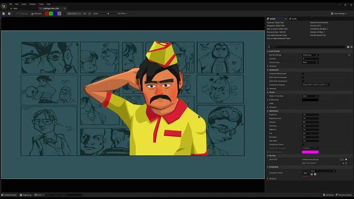The height and width of the screenshot is (199, 354).
Task: Open the File menu
Action: click(11, 4)
